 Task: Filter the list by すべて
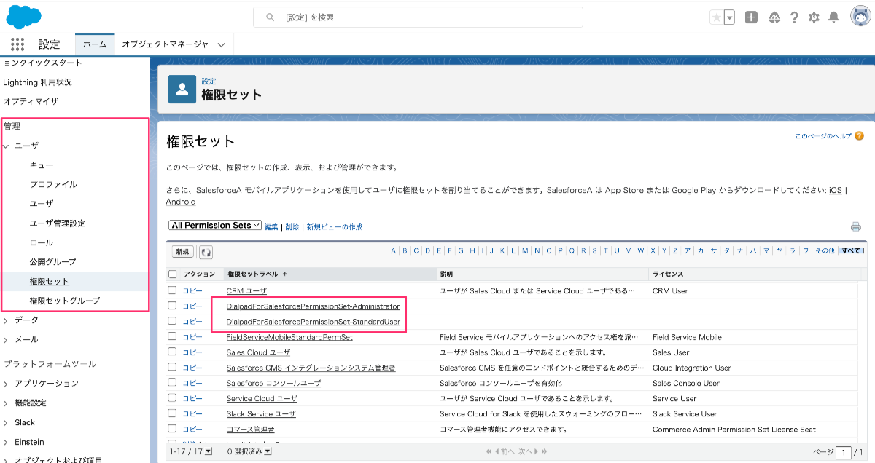[x=850, y=250]
